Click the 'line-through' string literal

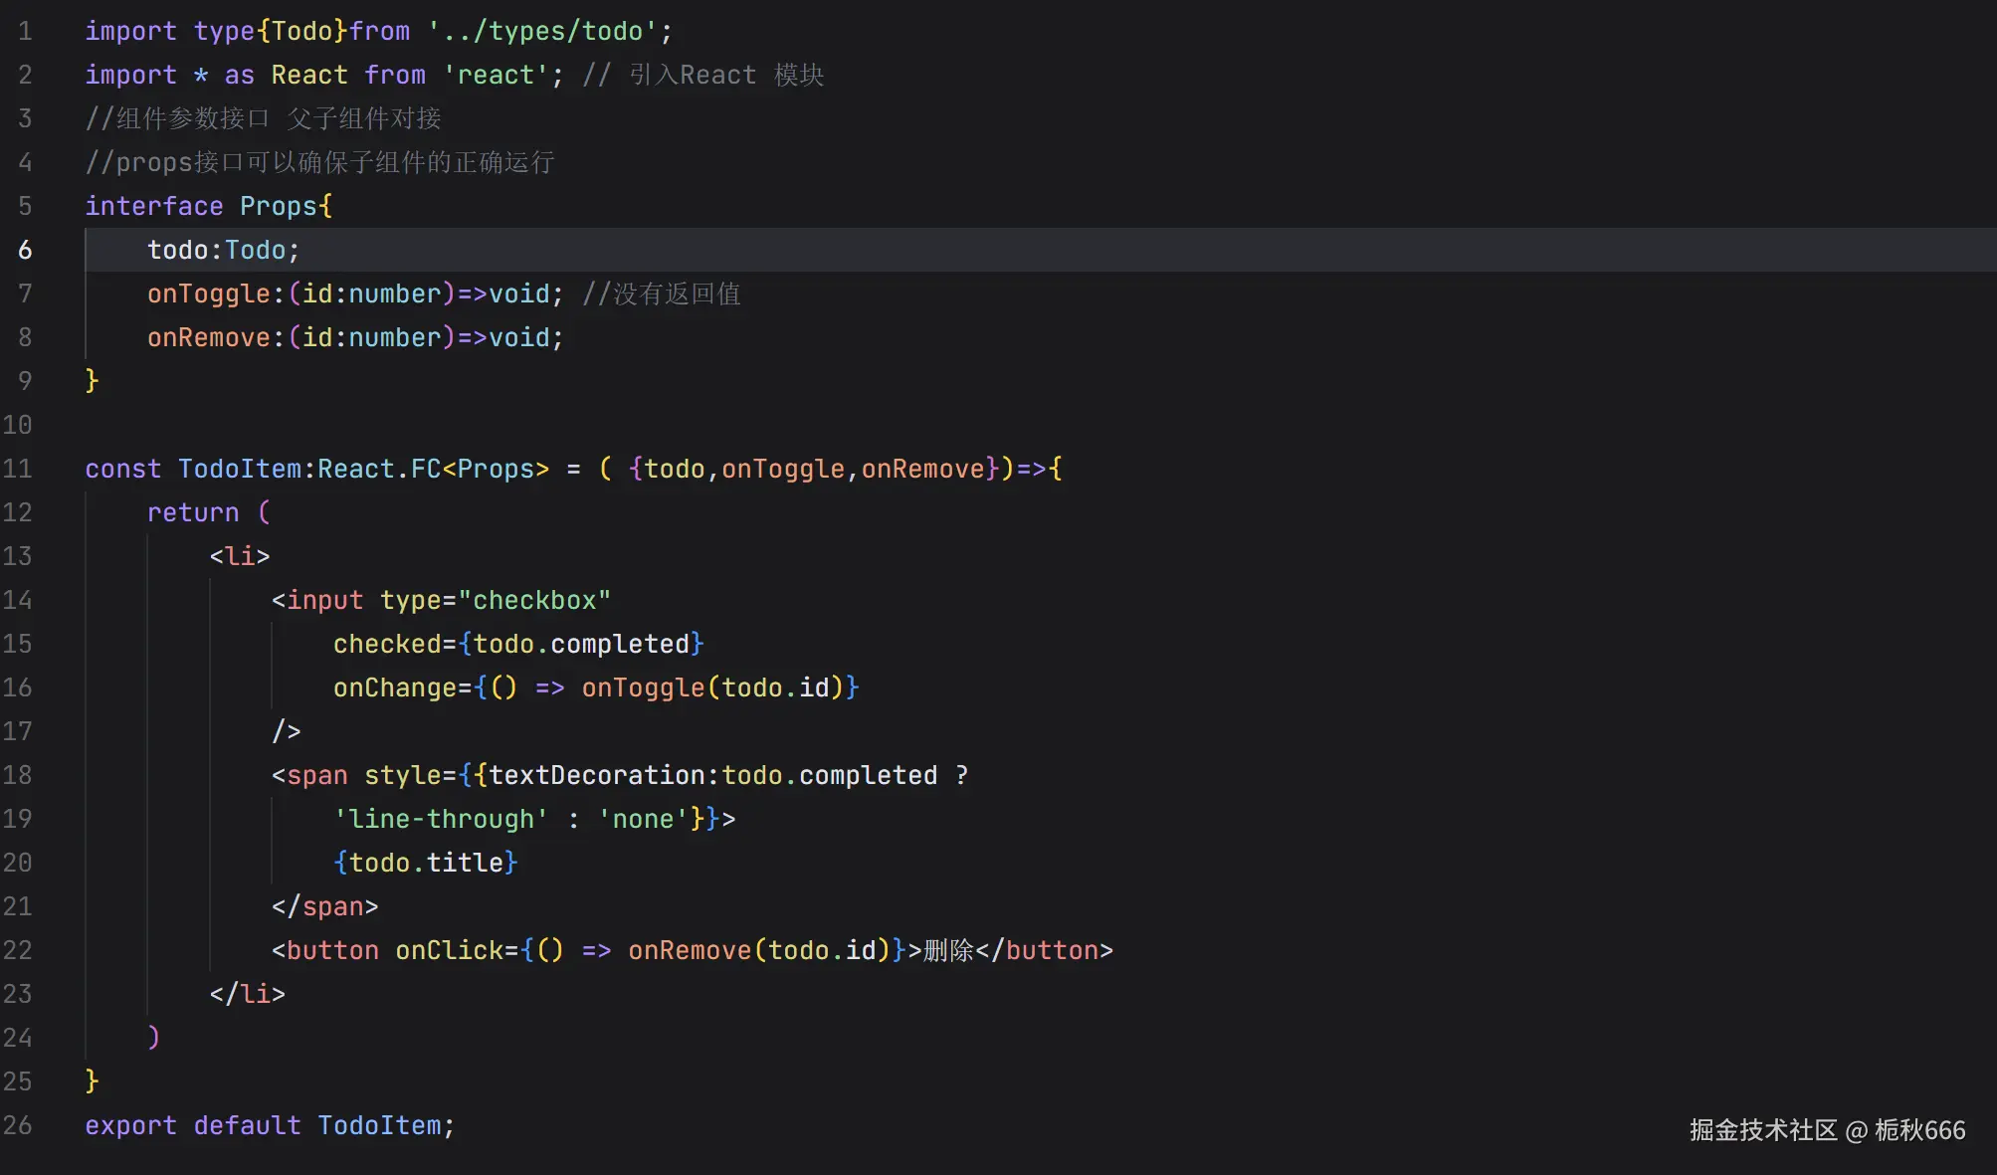(440, 820)
